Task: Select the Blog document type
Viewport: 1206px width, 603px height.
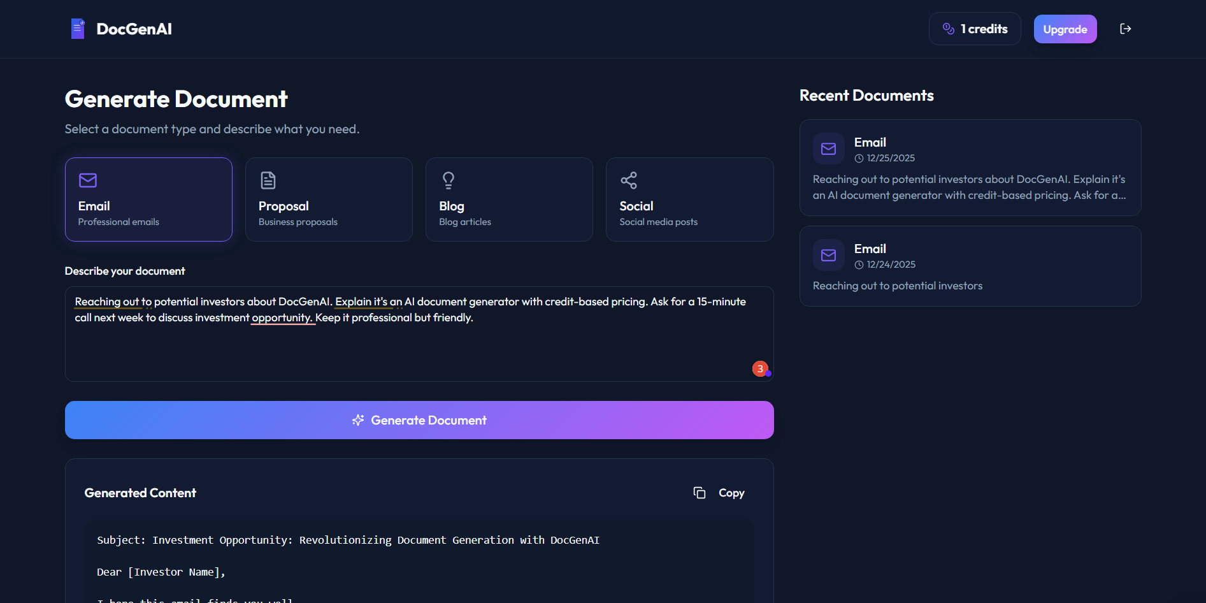Action: [509, 200]
